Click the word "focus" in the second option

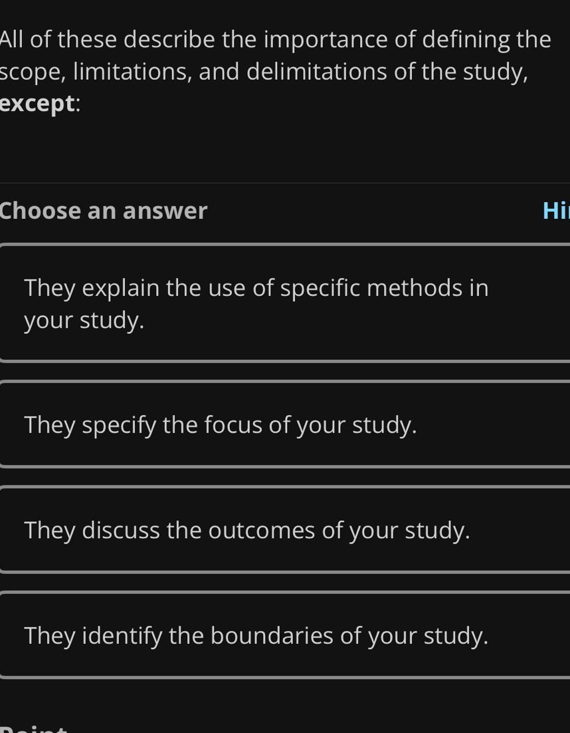tap(233, 424)
